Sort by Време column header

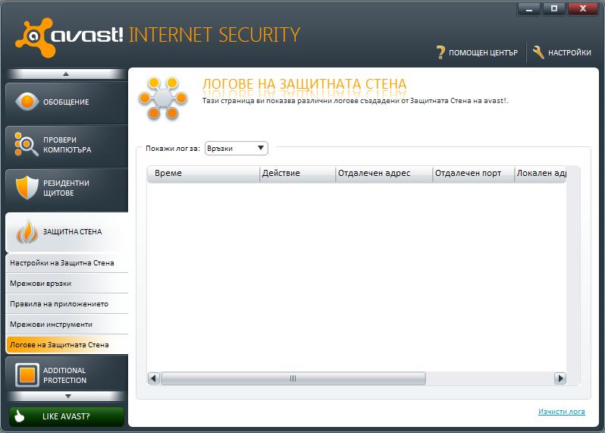(x=203, y=174)
